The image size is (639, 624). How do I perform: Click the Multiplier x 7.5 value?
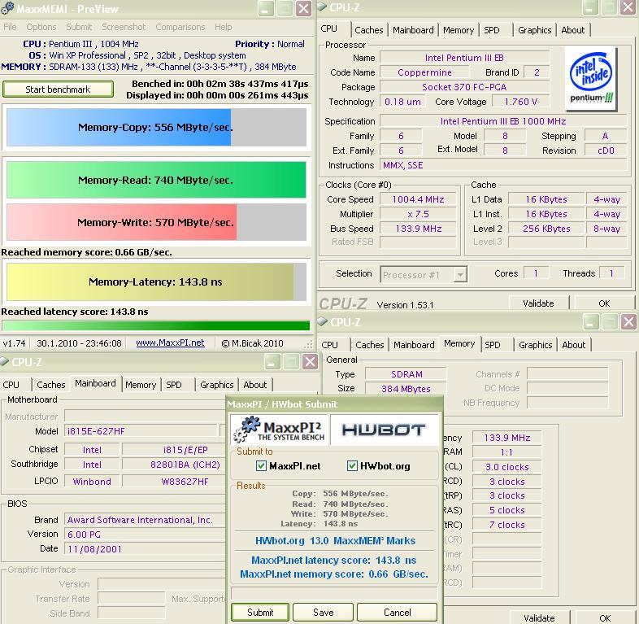pos(418,214)
